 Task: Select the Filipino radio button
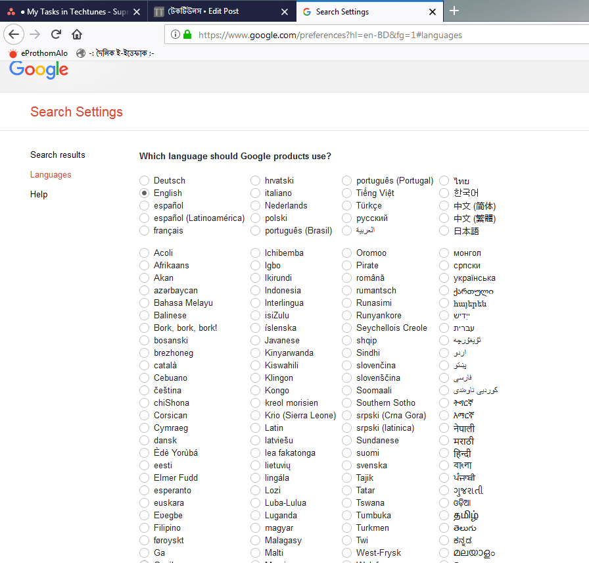[x=144, y=527]
